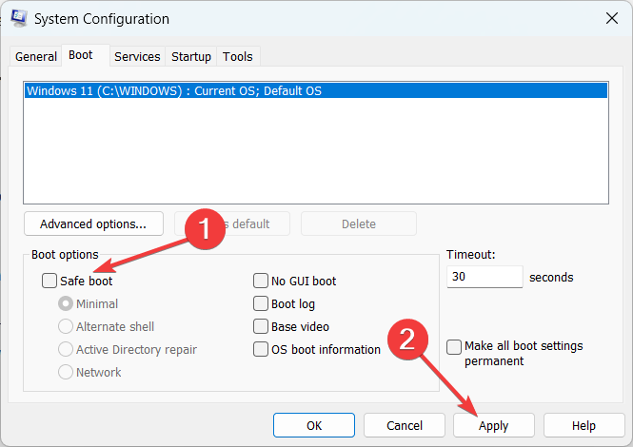Viewport: 633px width, 447px height.
Task: Toggle the No GUI boot checkbox
Action: point(261,281)
